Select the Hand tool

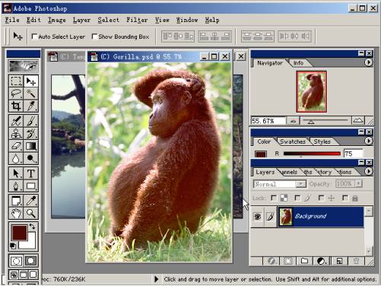(16, 213)
